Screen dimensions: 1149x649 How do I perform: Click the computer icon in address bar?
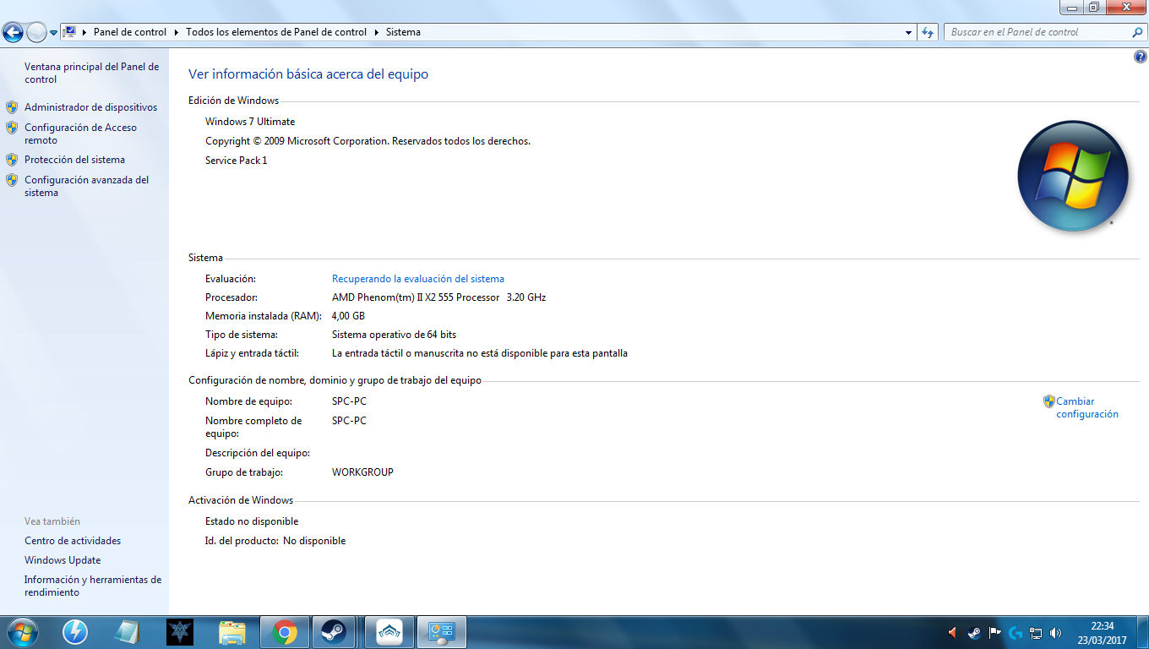pyautogui.click(x=70, y=32)
